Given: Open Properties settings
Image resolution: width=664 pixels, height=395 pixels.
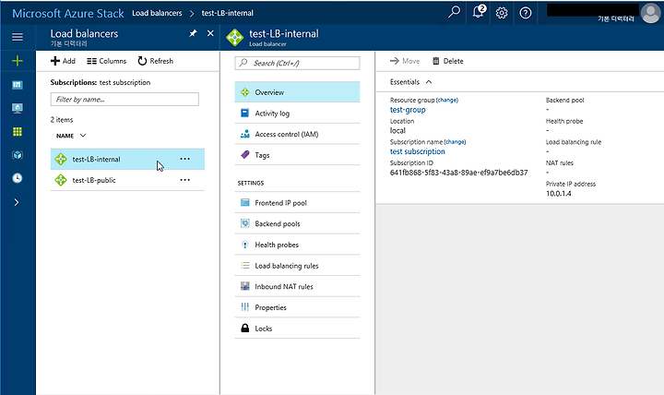Looking at the screenshot, I should (297, 307).
